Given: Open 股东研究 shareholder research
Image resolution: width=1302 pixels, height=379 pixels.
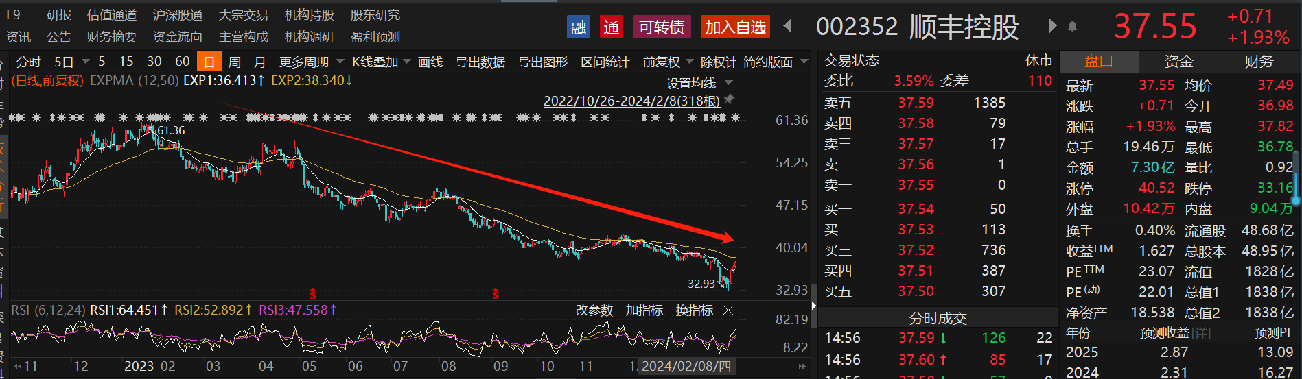Looking at the screenshot, I should pyautogui.click(x=375, y=14).
